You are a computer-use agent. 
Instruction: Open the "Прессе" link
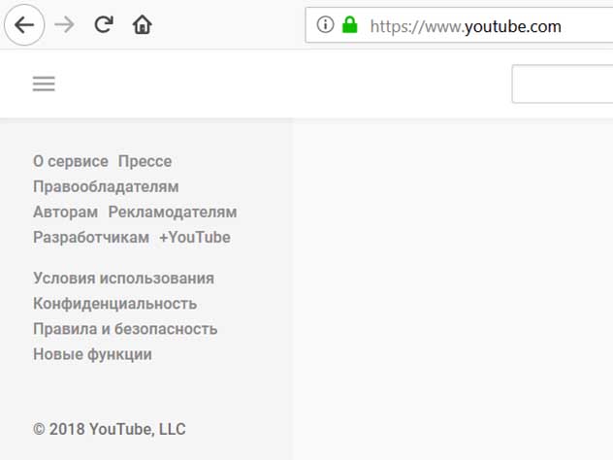tap(145, 161)
